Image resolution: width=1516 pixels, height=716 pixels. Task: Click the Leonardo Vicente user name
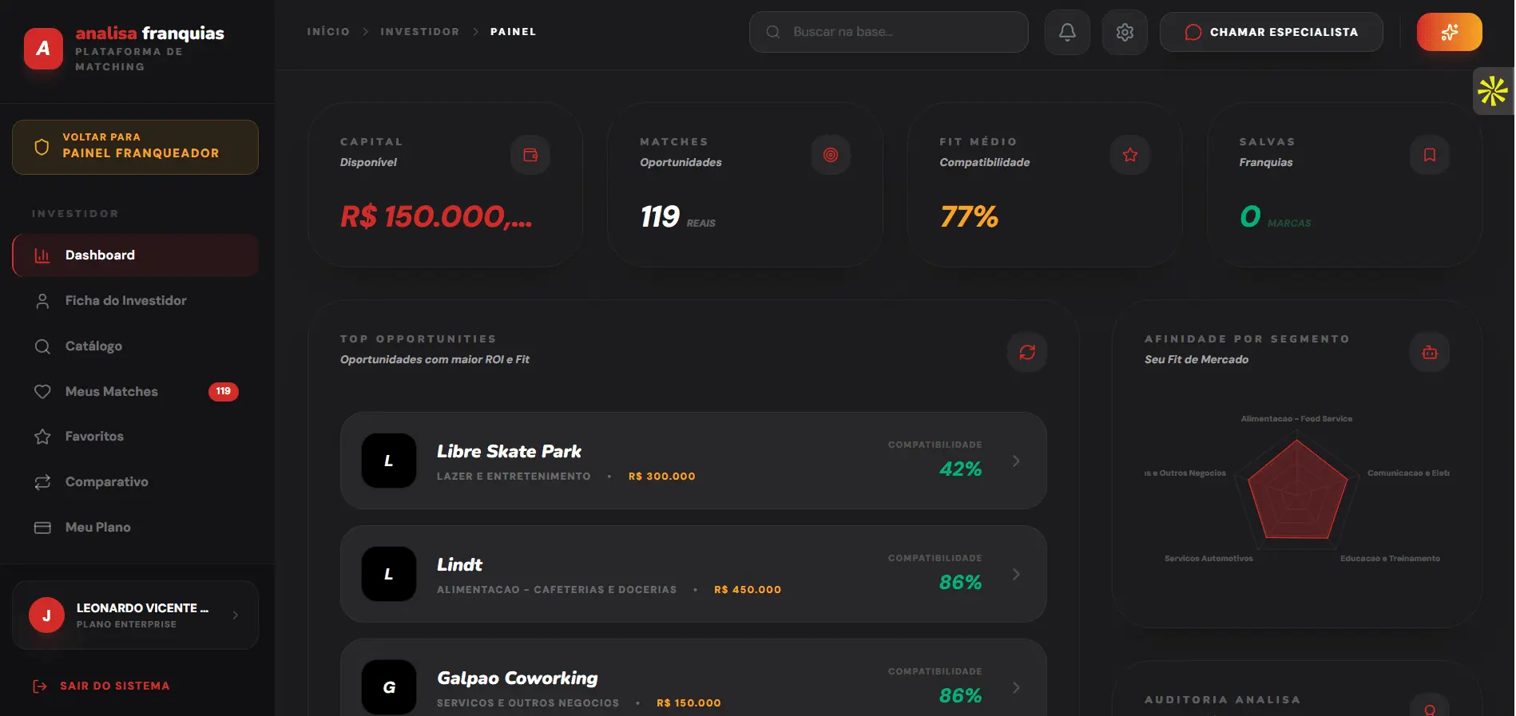(x=142, y=608)
